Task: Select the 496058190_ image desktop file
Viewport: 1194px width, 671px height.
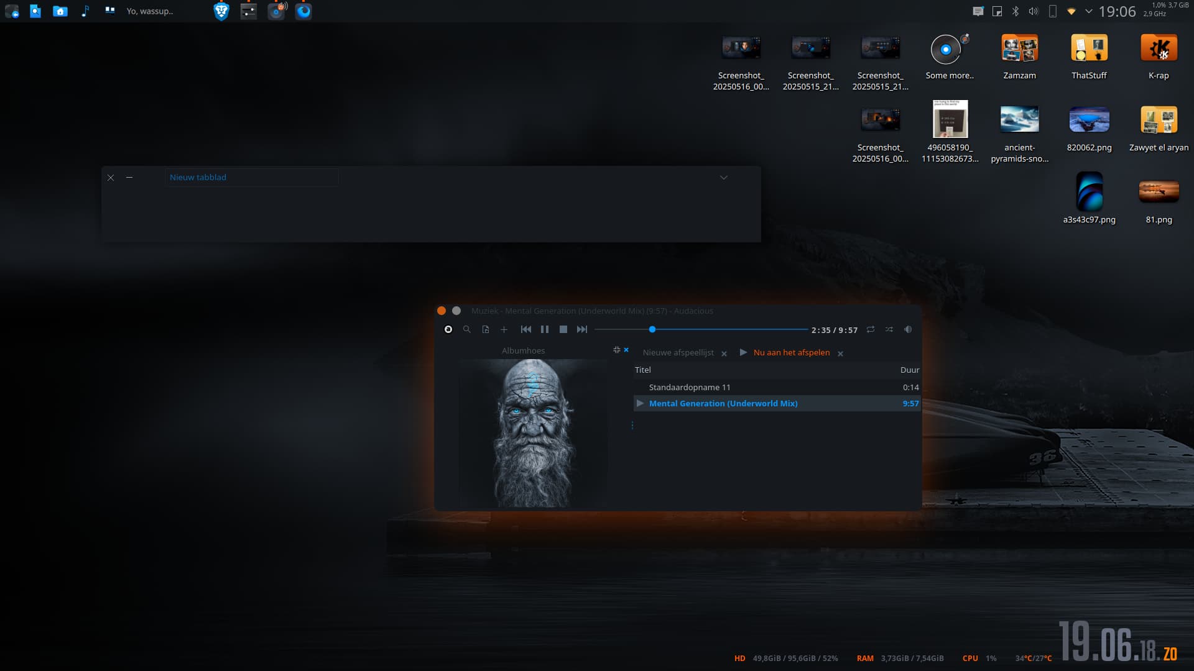Action: (950, 132)
